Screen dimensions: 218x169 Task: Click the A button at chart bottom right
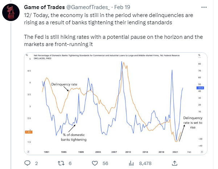click(x=202, y=151)
